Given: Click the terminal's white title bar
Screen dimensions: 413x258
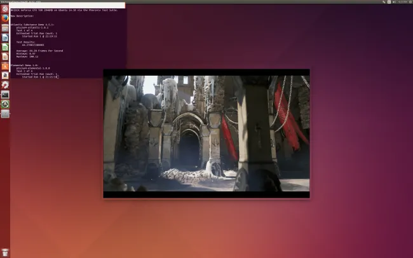Looking at the screenshot, I should click(67, 5).
